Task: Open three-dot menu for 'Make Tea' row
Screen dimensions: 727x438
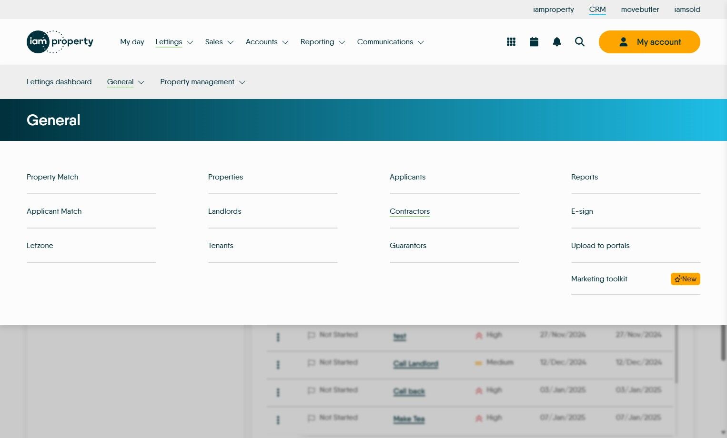Action: [x=278, y=420]
